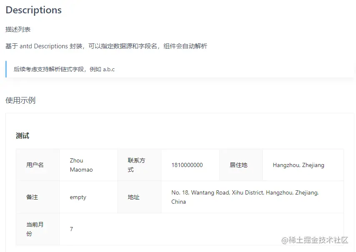Click the 用户名 label cell
The height and width of the screenshot is (252, 356).
coord(38,165)
